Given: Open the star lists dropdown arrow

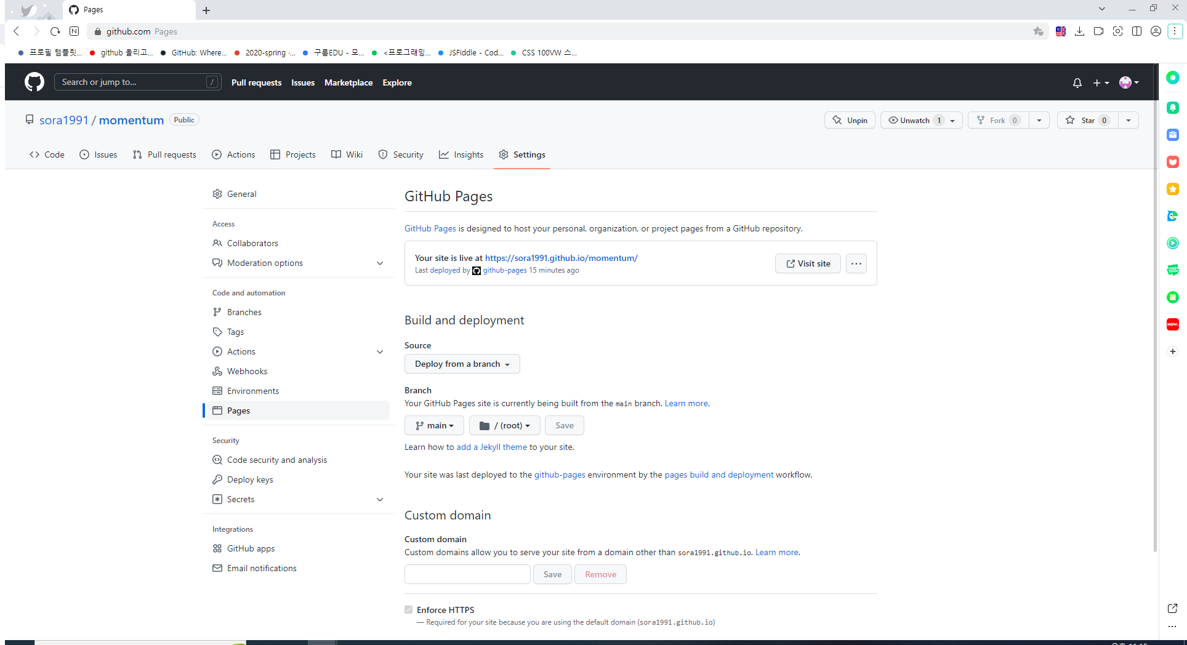Looking at the screenshot, I should coord(1129,120).
